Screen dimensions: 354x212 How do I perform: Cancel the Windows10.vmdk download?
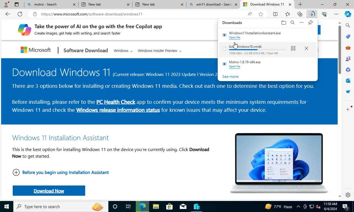tap(306, 48)
